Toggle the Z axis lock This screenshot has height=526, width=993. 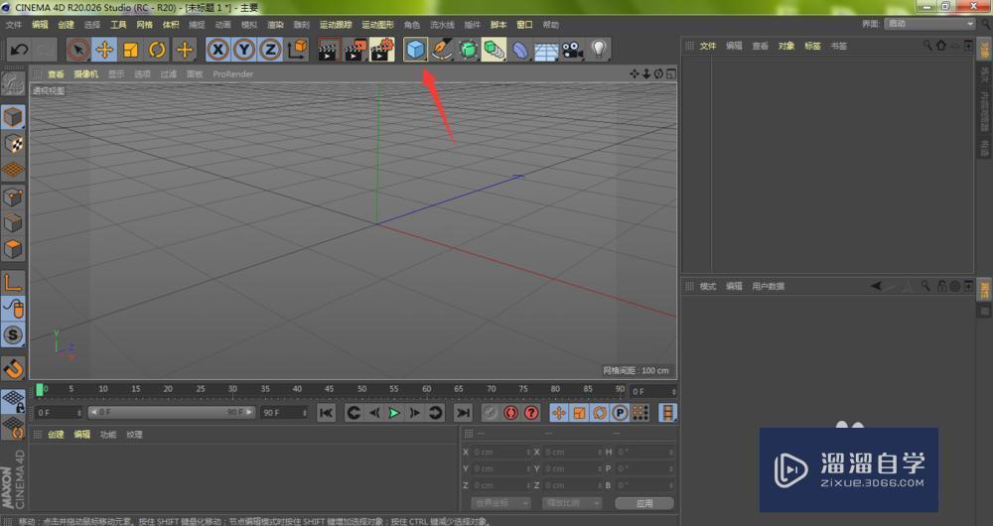coord(269,49)
